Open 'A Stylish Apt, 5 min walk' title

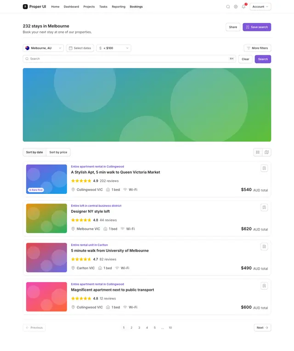(115, 172)
